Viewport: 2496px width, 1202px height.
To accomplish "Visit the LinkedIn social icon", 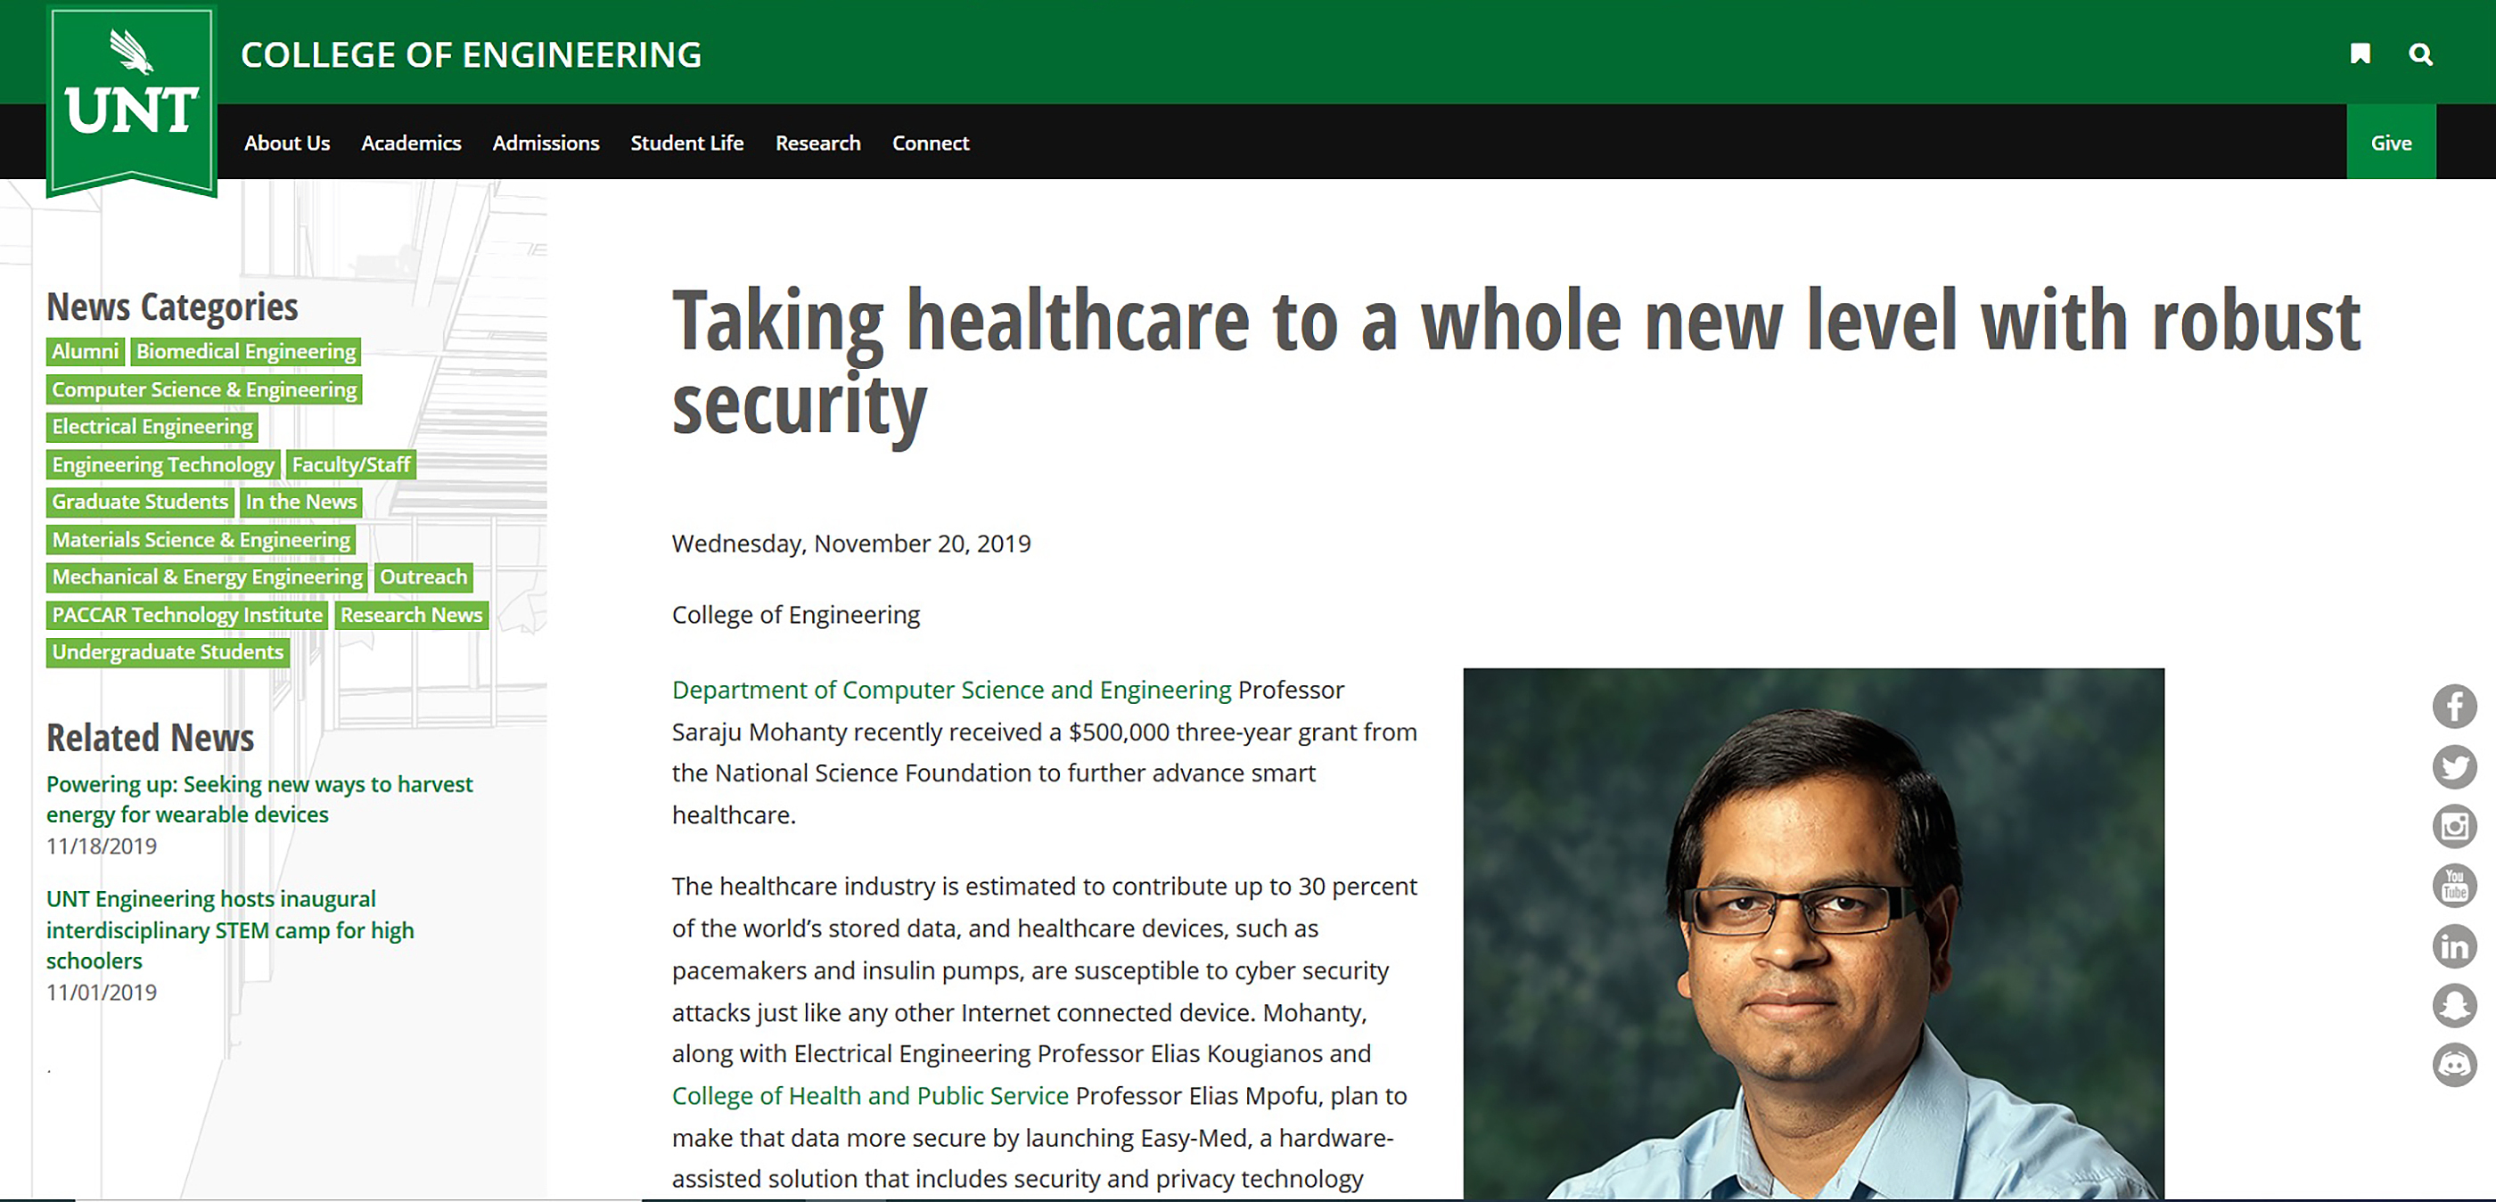I will [x=2454, y=945].
